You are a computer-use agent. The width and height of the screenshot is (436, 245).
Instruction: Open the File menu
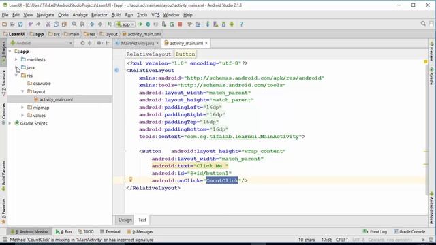(x=5, y=15)
